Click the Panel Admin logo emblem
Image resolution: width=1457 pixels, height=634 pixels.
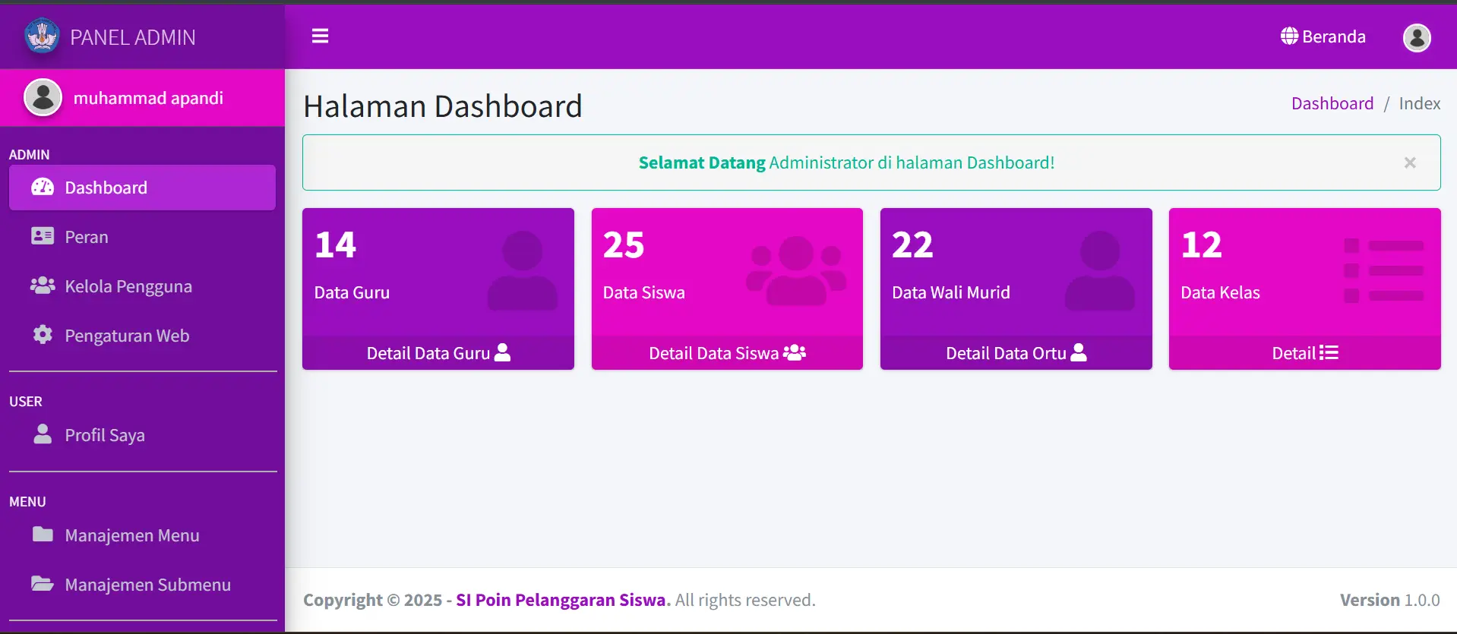point(42,36)
